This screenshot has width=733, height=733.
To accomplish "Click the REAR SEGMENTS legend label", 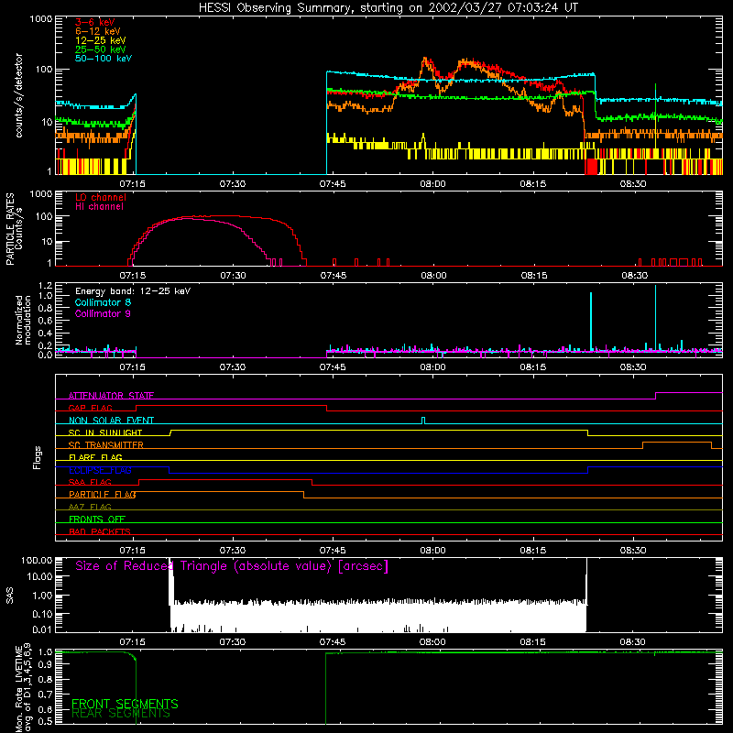I will click(x=121, y=714).
